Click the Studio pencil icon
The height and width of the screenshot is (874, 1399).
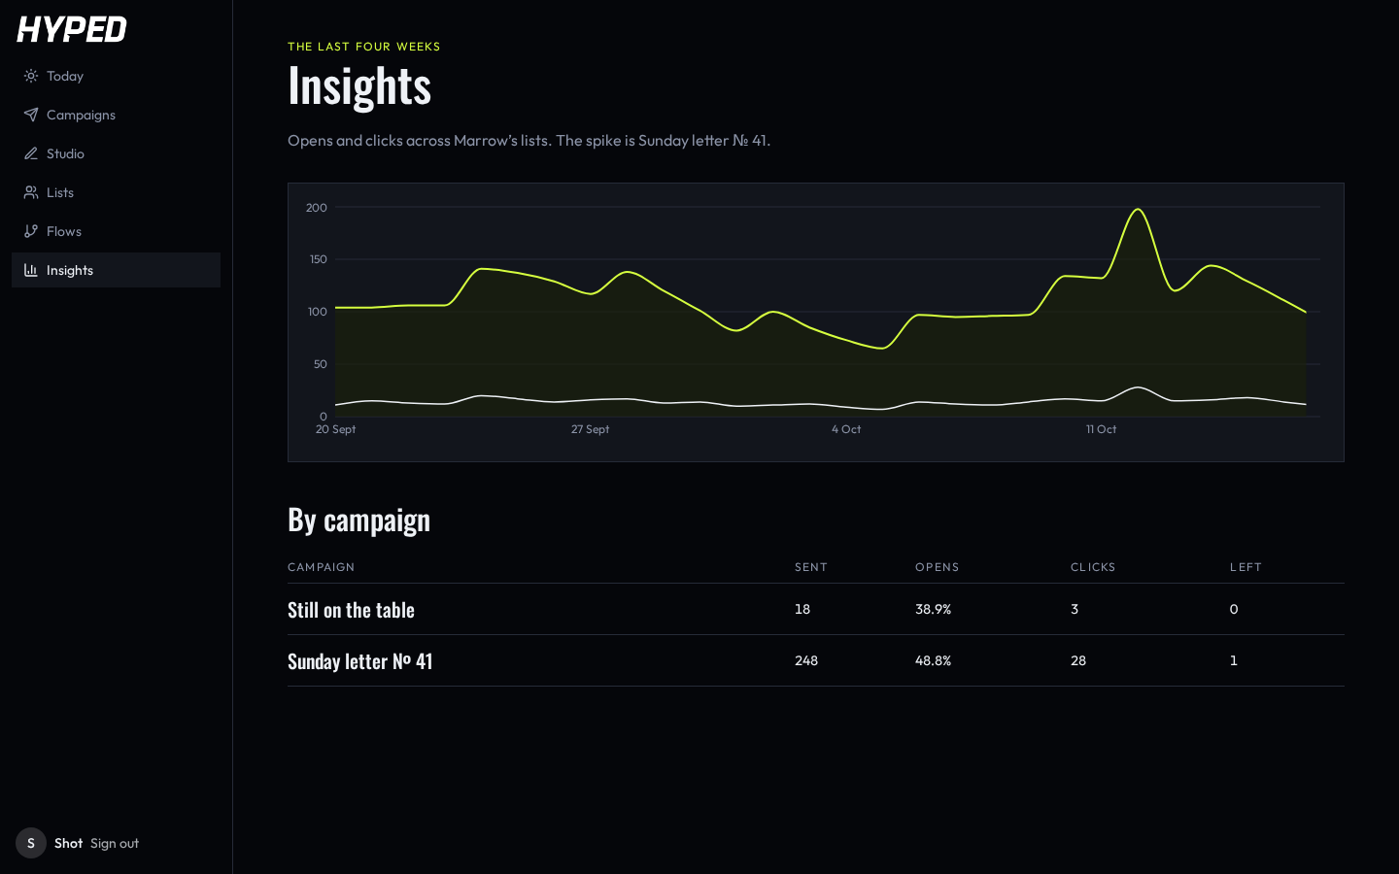click(31, 153)
